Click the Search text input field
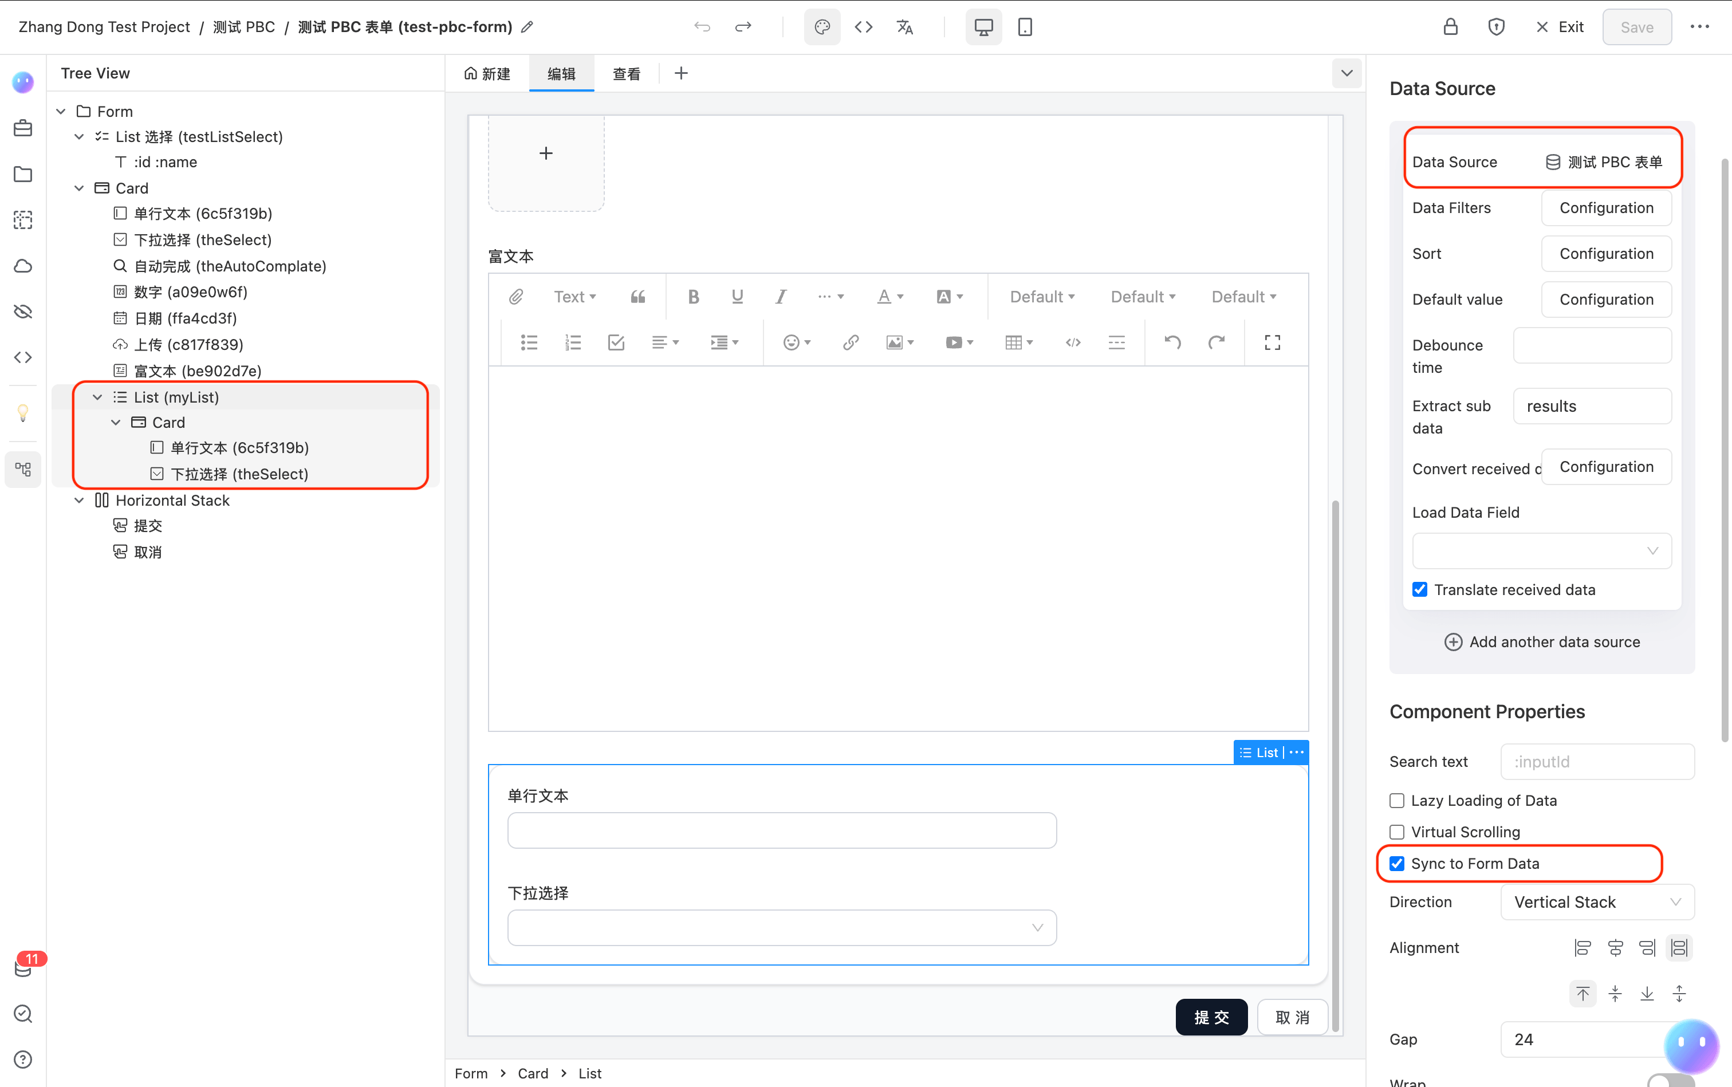1732x1087 pixels. [x=1597, y=761]
